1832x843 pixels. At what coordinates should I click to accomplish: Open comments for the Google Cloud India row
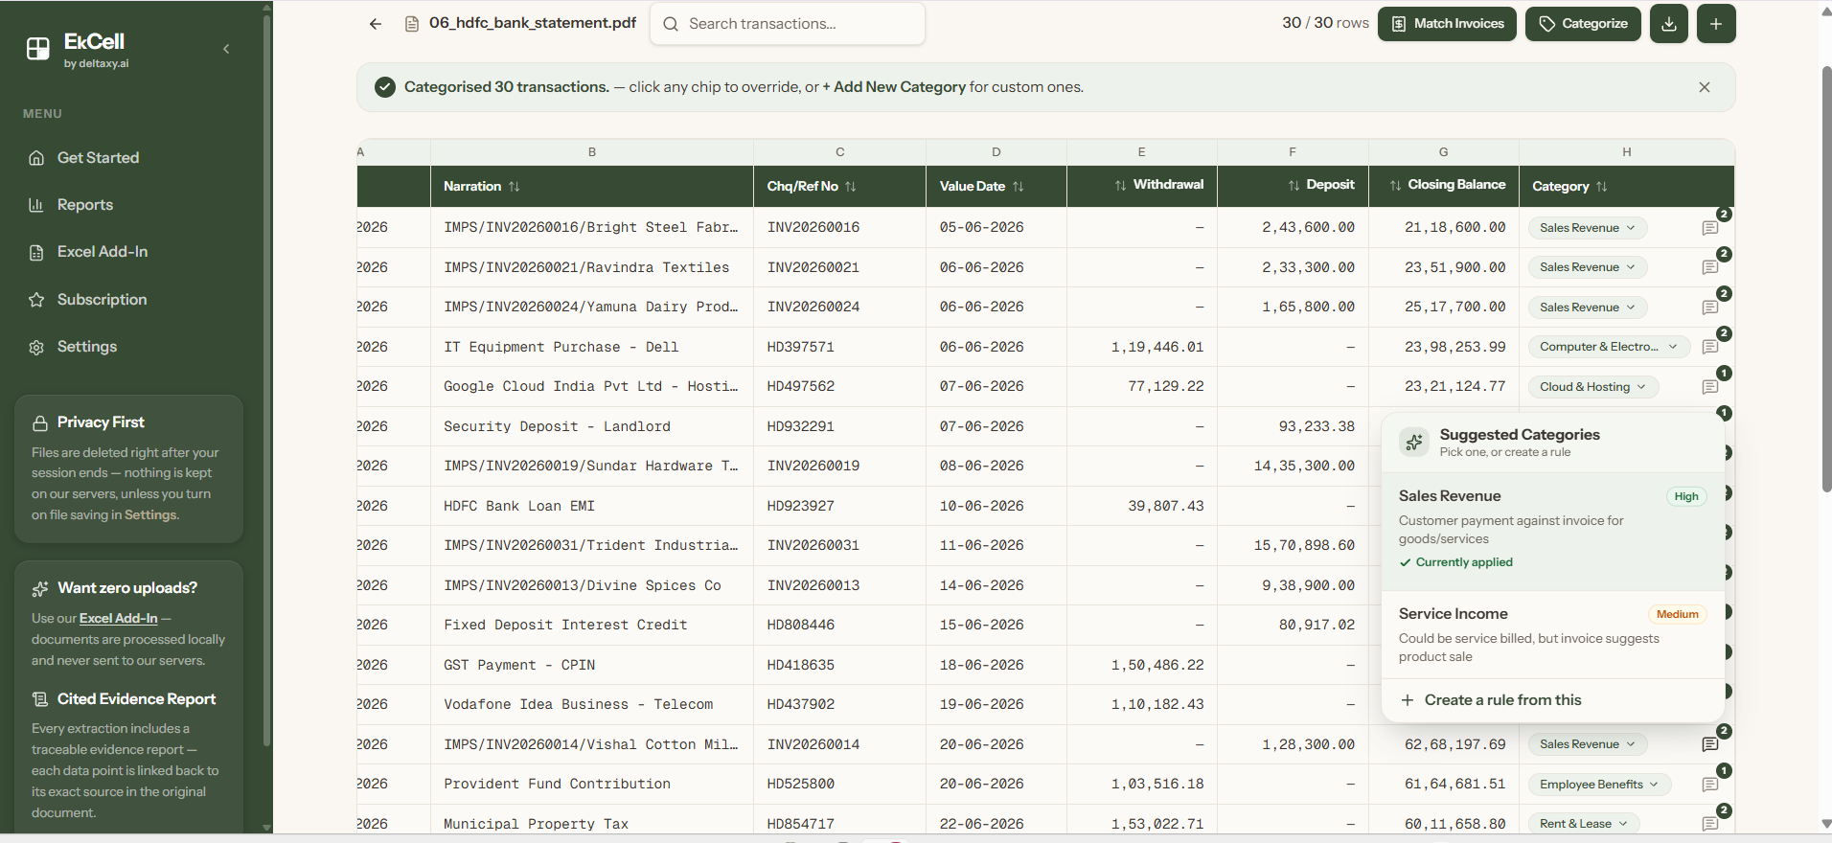pyautogui.click(x=1710, y=387)
